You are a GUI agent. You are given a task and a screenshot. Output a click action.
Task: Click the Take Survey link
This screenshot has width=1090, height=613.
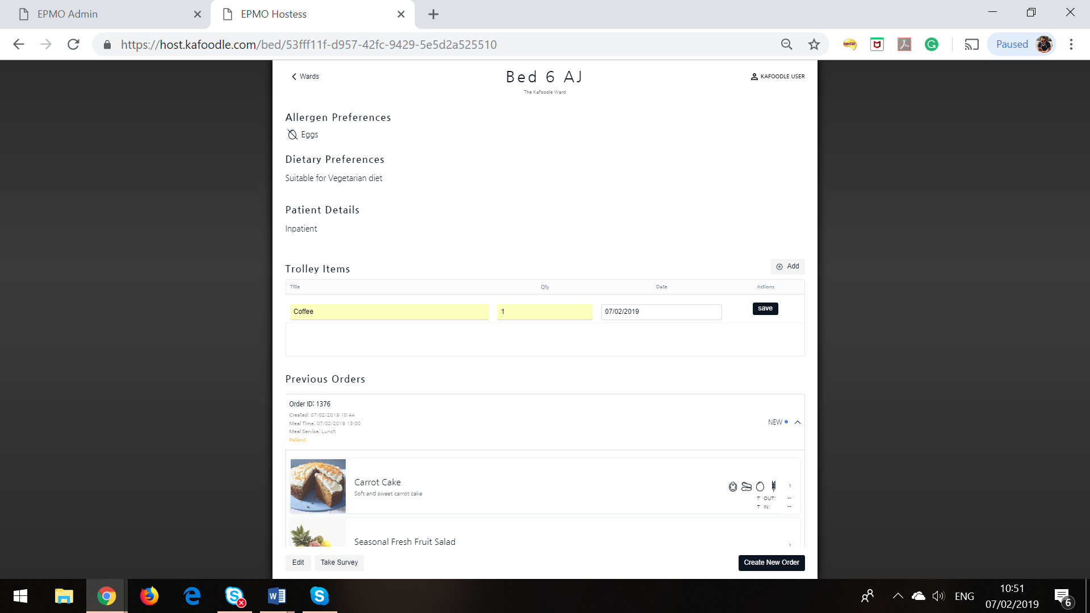click(x=339, y=562)
